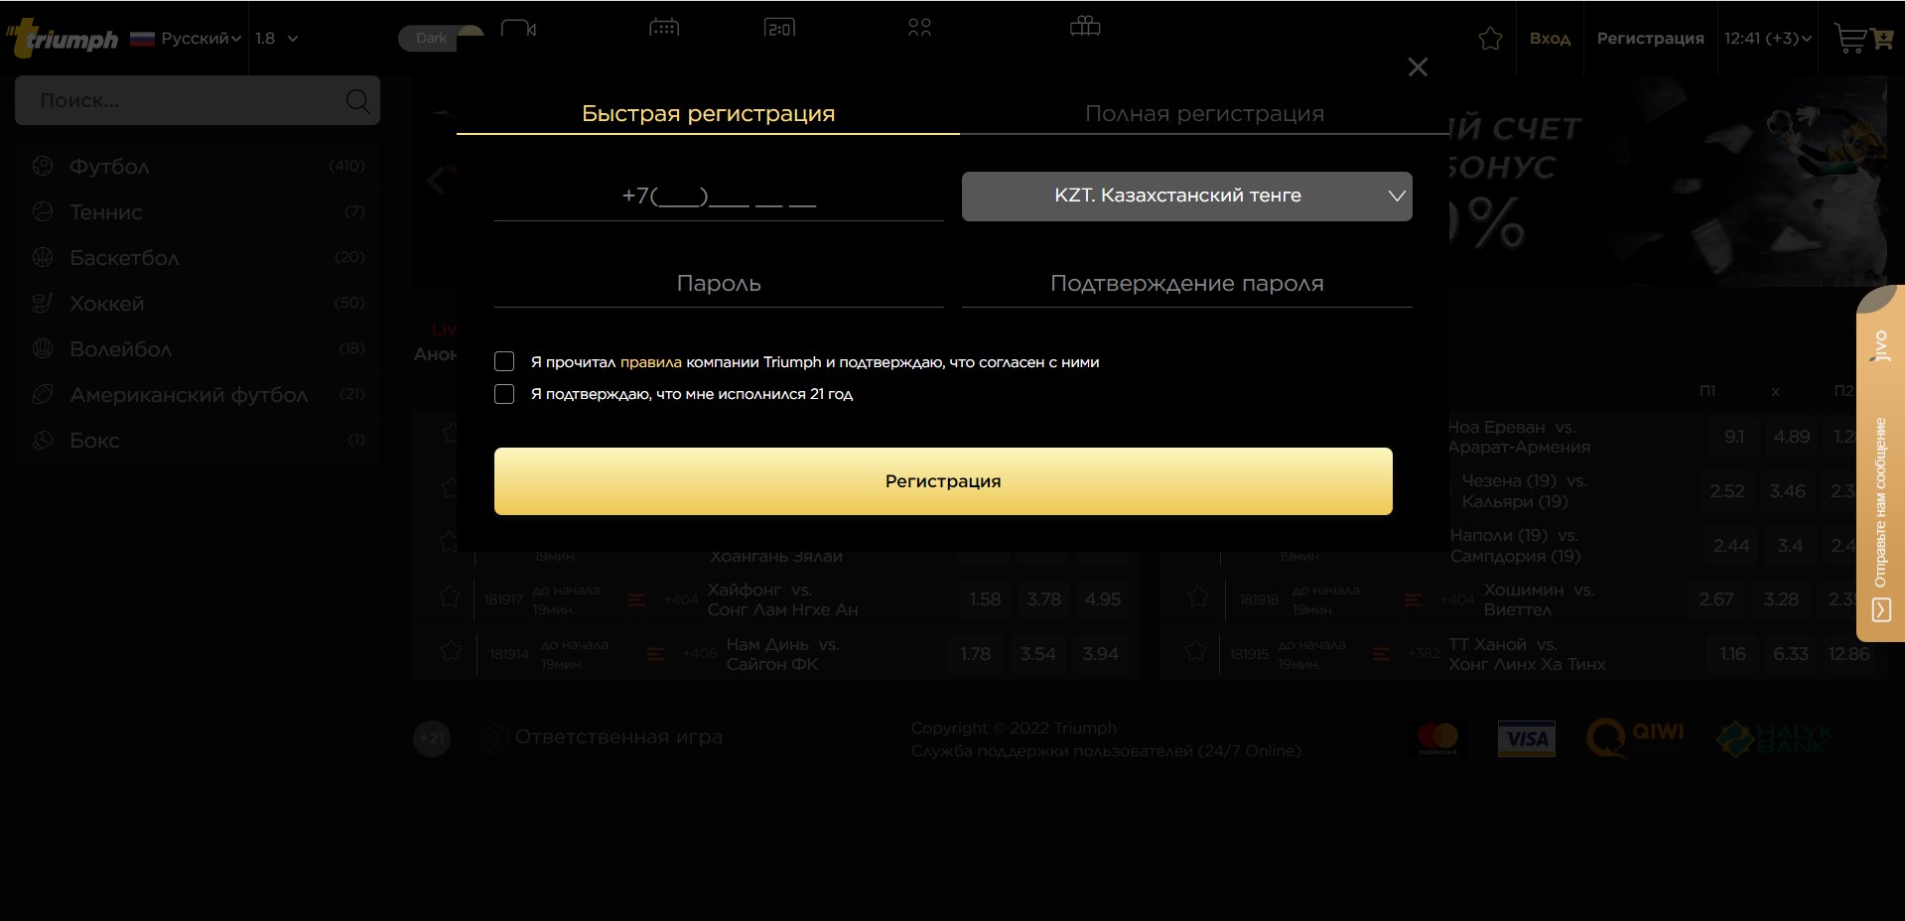Image resolution: width=1905 pixels, height=921 pixels.
Task: Click the live video camera icon
Action: [518, 28]
